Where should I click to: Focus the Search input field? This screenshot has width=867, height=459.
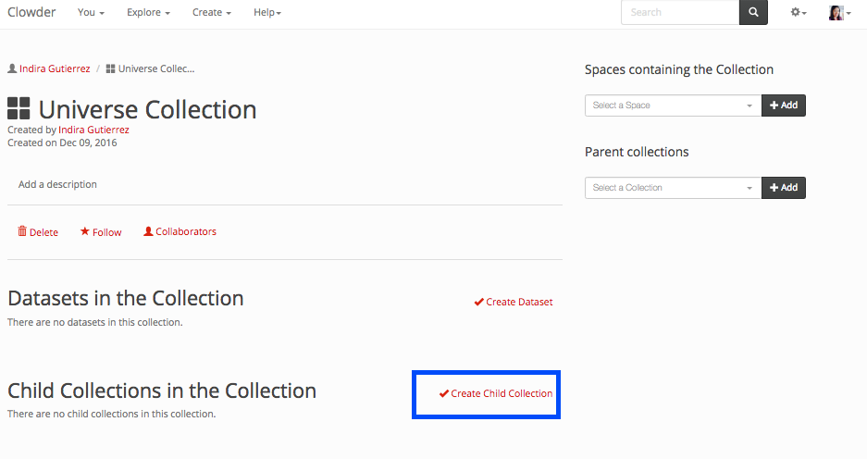point(680,13)
